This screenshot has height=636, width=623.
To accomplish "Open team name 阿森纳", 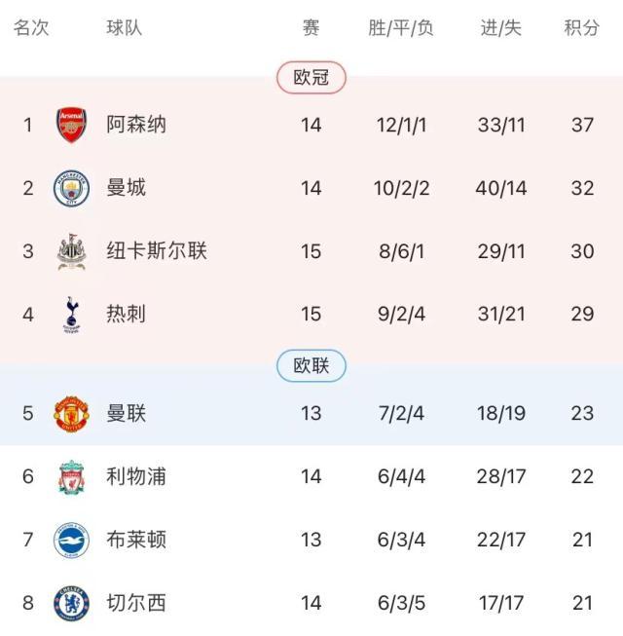I will [136, 125].
